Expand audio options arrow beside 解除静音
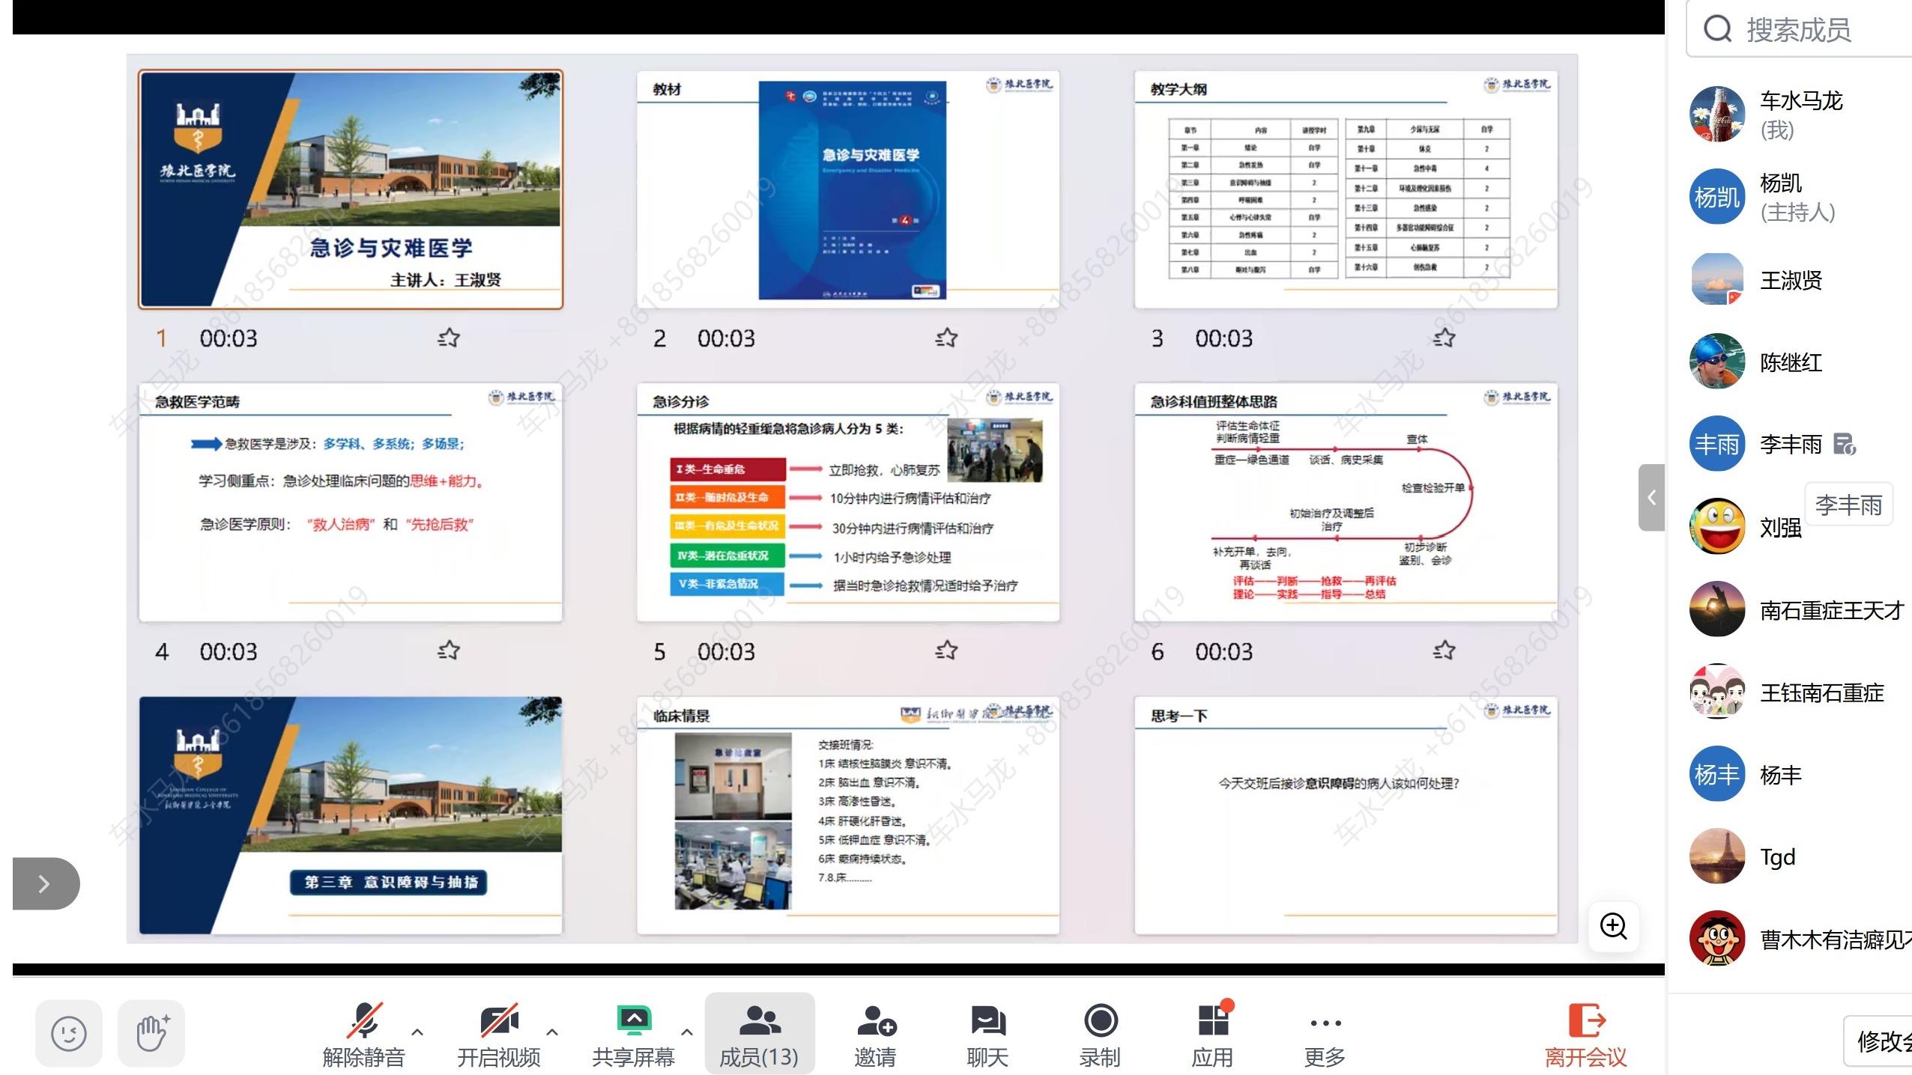This screenshot has width=1912, height=1075. click(418, 1032)
